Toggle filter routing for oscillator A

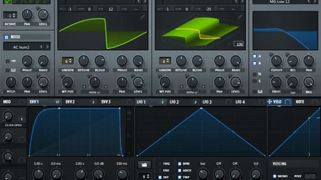click(255, 56)
